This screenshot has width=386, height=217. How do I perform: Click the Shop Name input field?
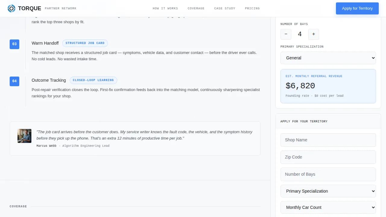(328, 140)
